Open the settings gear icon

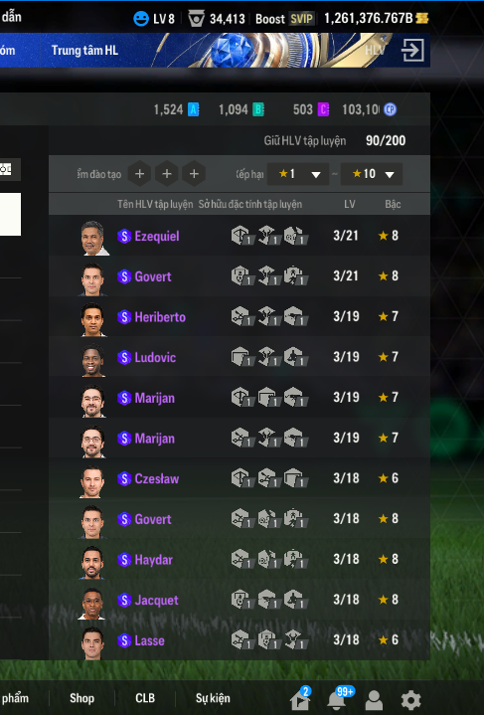pyautogui.click(x=410, y=699)
